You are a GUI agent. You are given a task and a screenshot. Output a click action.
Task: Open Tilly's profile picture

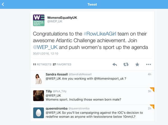click(x=39, y=96)
